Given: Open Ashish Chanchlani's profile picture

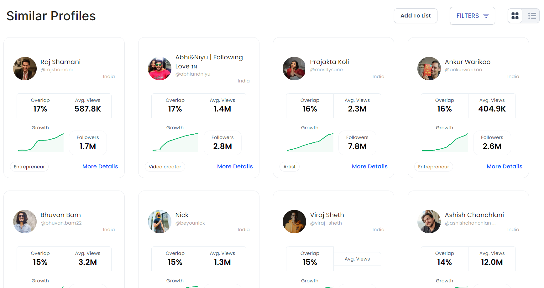Looking at the screenshot, I should coord(429,221).
